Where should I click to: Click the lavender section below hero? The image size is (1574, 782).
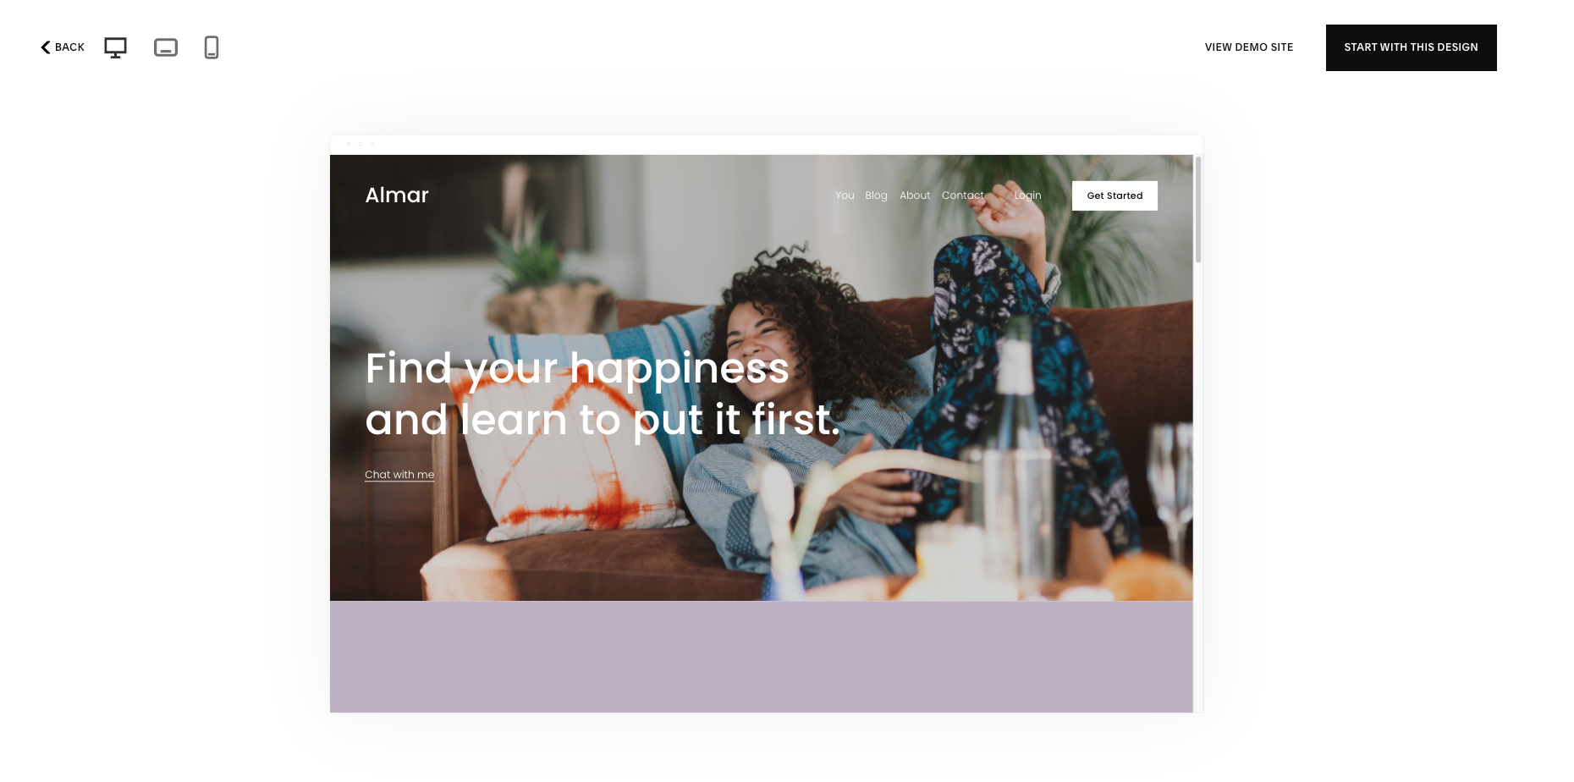click(x=761, y=657)
